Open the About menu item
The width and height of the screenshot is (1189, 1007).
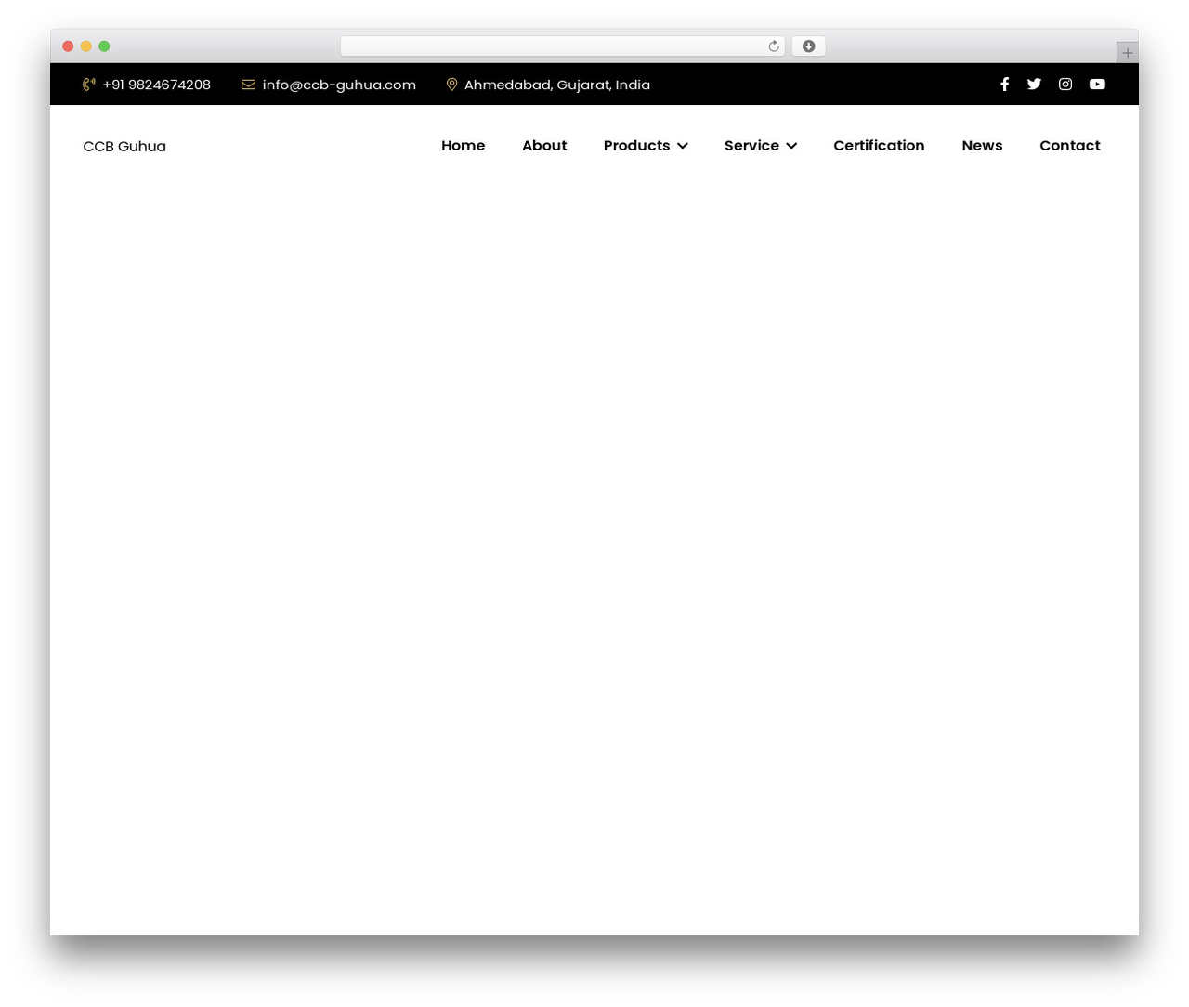tap(544, 146)
